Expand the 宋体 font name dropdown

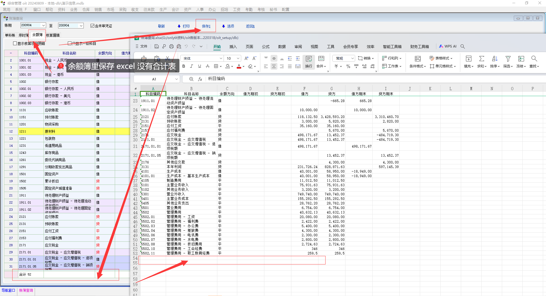tap(221, 58)
